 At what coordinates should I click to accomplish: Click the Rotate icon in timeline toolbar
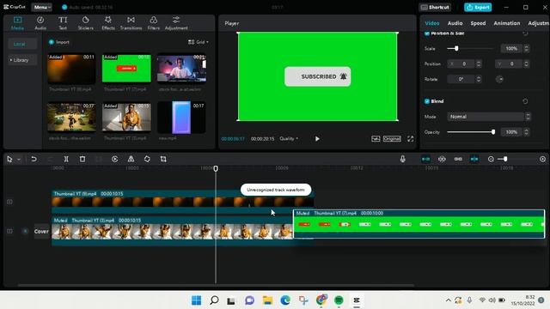[x=147, y=159]
